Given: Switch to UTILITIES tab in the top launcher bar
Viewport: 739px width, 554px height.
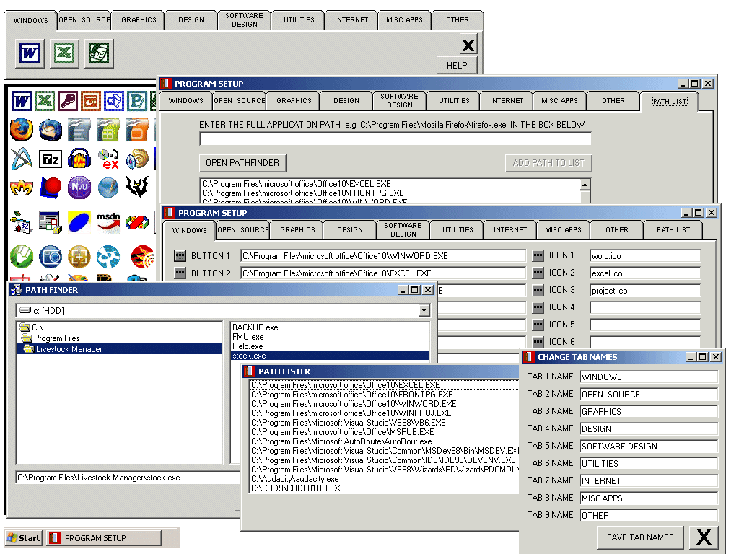Looking at the screenshot, I should pyautogui.click(x=298, y=20).
